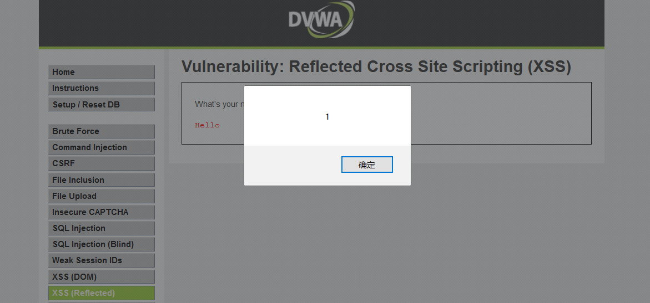This screenshot has height=303, width=650.
Task: Select the Brute Force module
Action: [102, 131]
